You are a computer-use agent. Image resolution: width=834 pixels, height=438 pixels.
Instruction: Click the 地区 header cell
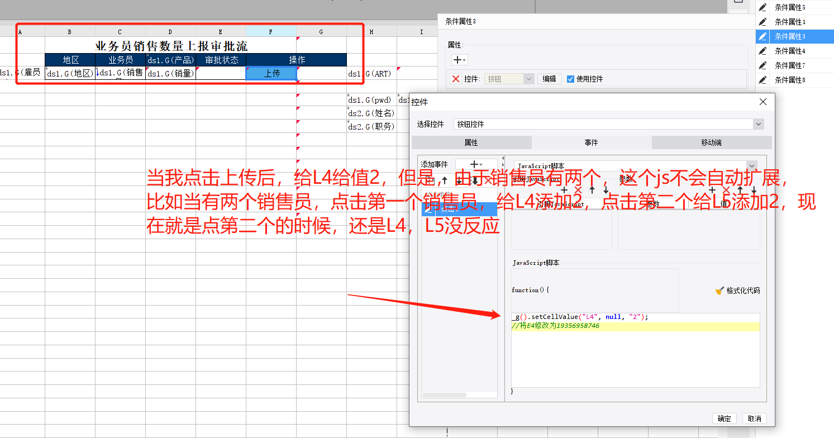click(70, 60)
